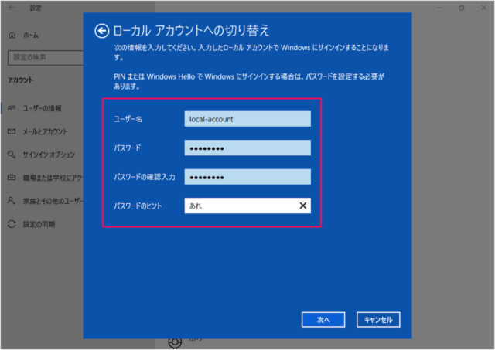Focus the パスワードの確認入力 field
This screenshot has width=495, height=350.
tap(247, 177)
